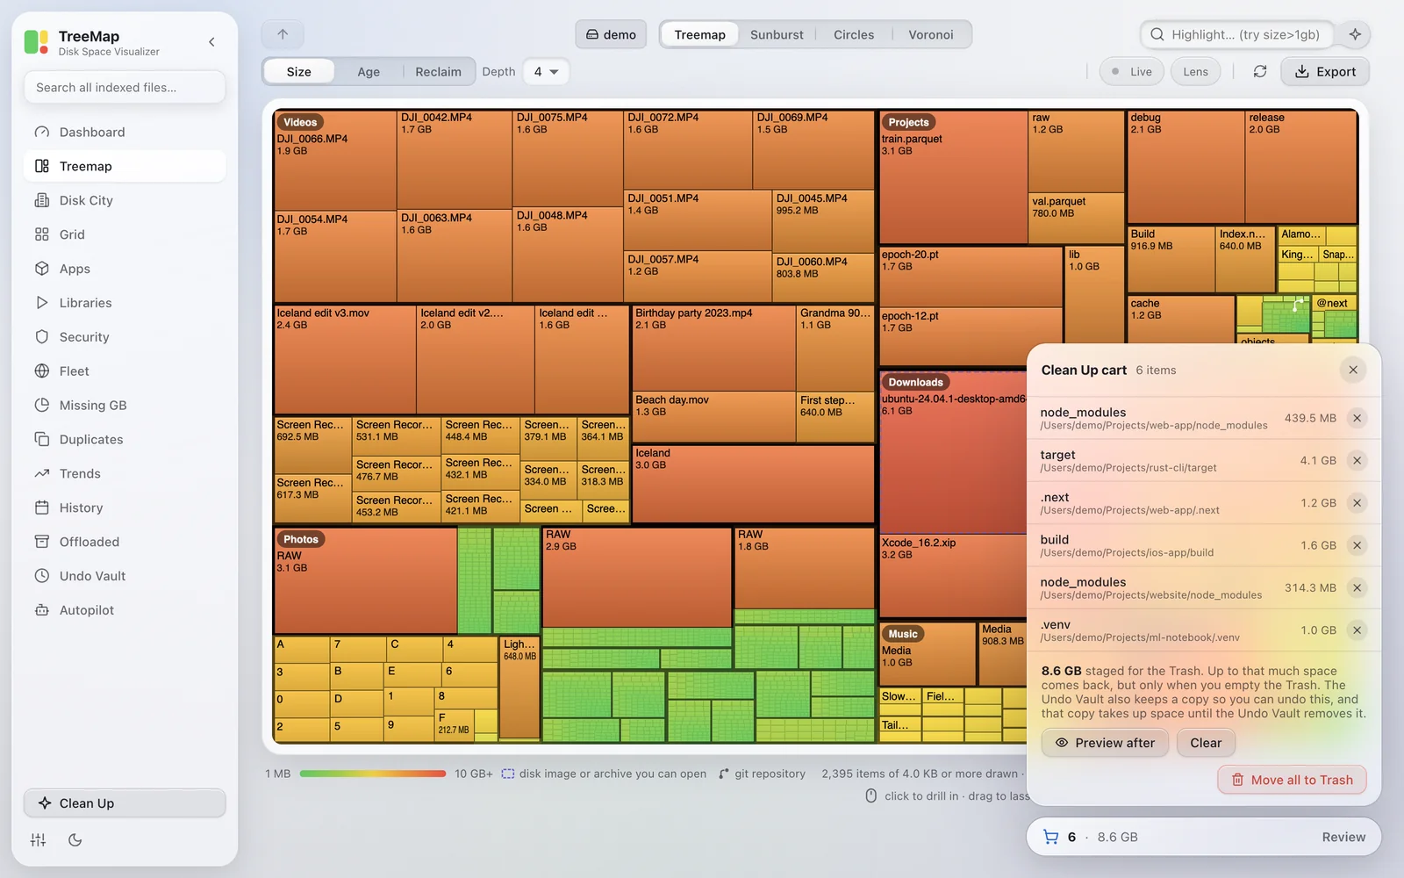
Task: Toggle the Lens mode
Action: click(x=1195, y=71)
